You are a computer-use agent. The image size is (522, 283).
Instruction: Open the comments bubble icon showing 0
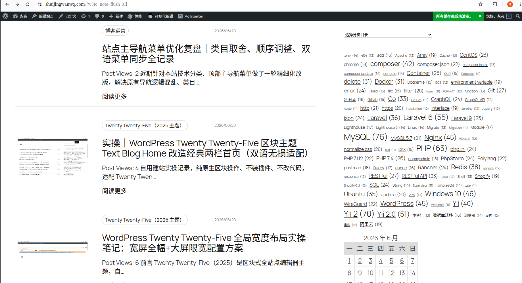(x=99, y=16)
